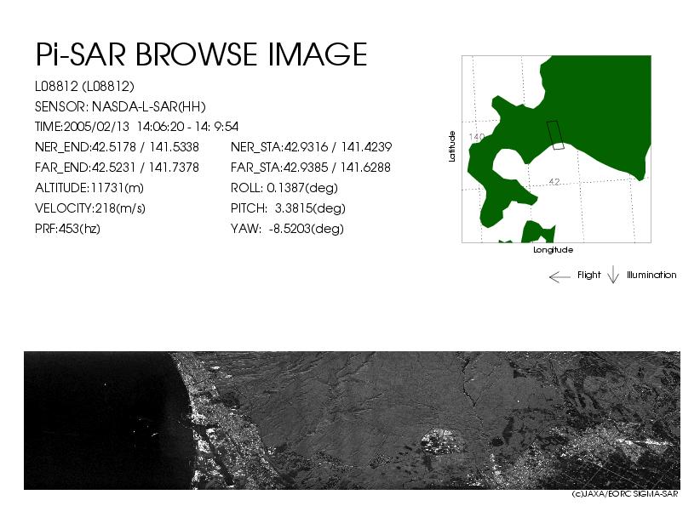Select the PRF:453(hz) value
700x506 pixels.
point(67,229)
